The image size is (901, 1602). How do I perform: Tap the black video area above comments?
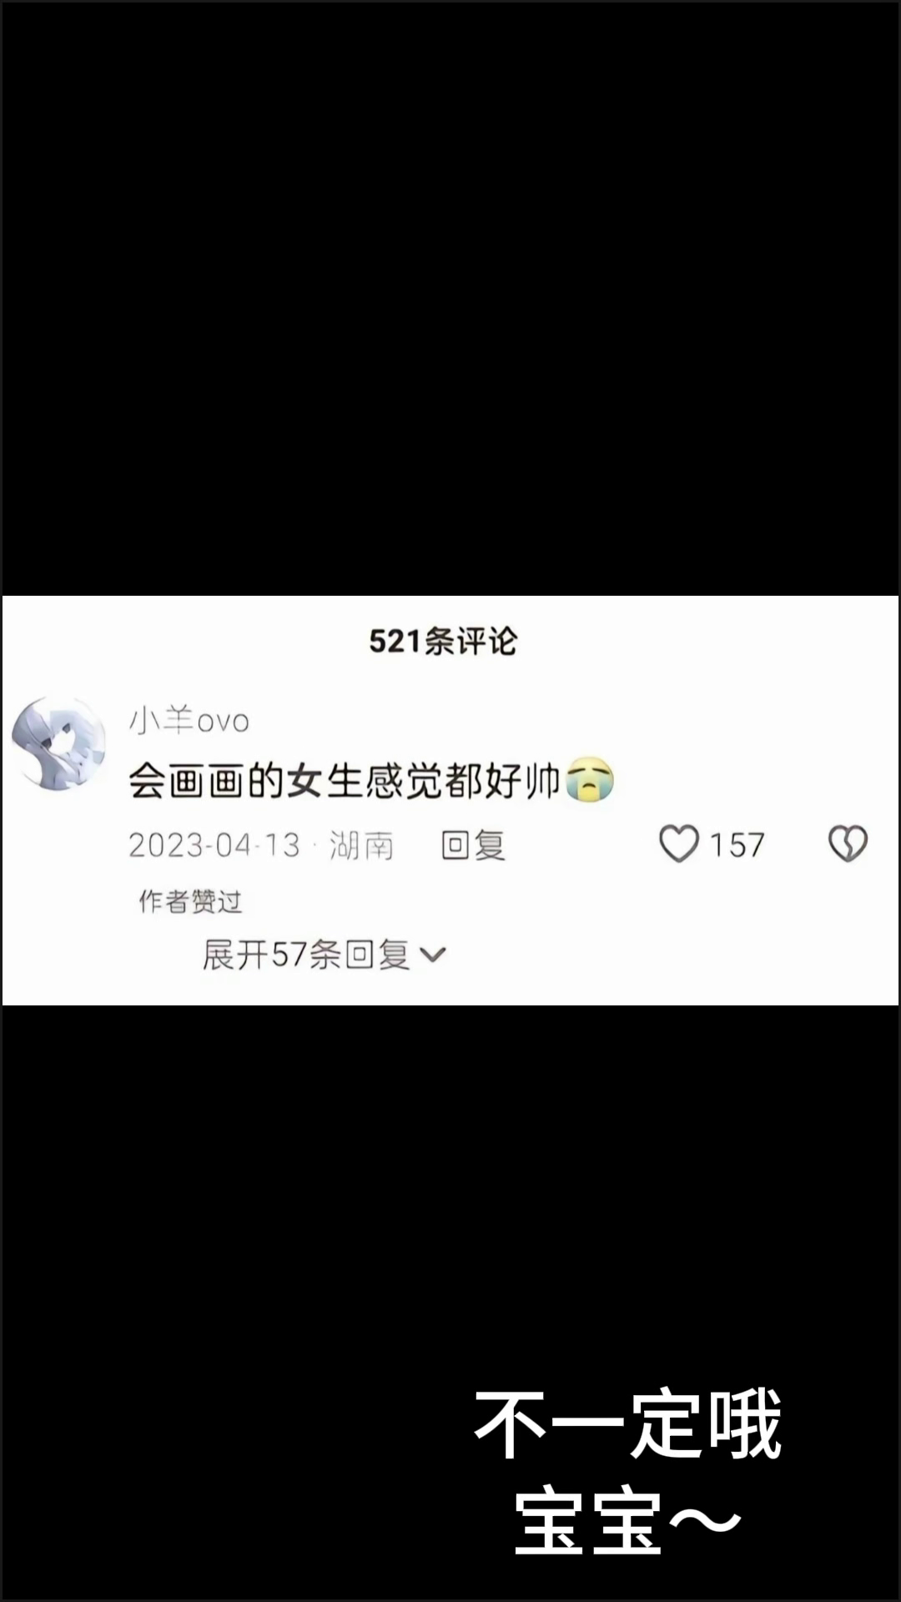450,298
